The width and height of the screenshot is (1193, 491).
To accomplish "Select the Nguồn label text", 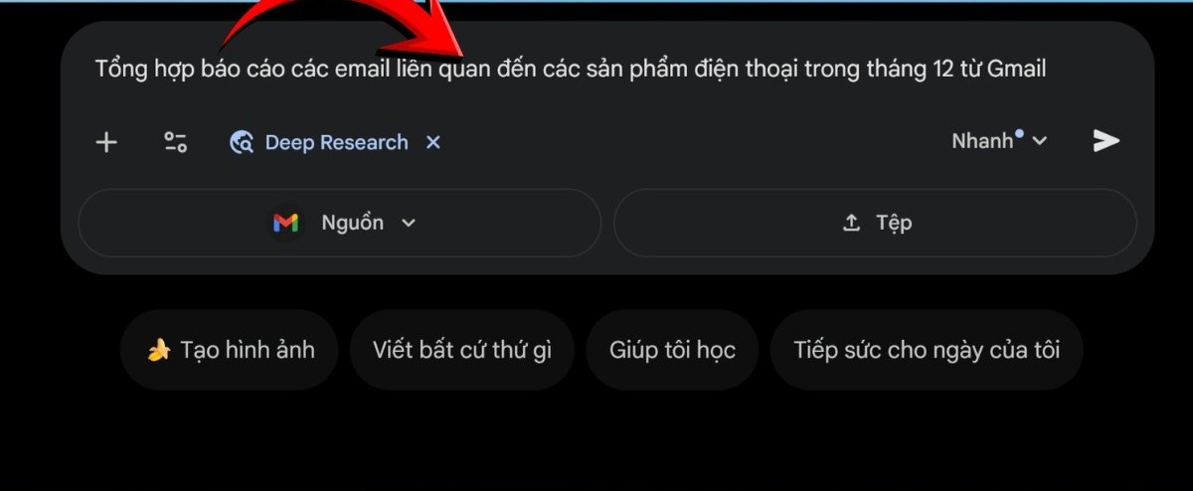I will (x=352, y=223).
